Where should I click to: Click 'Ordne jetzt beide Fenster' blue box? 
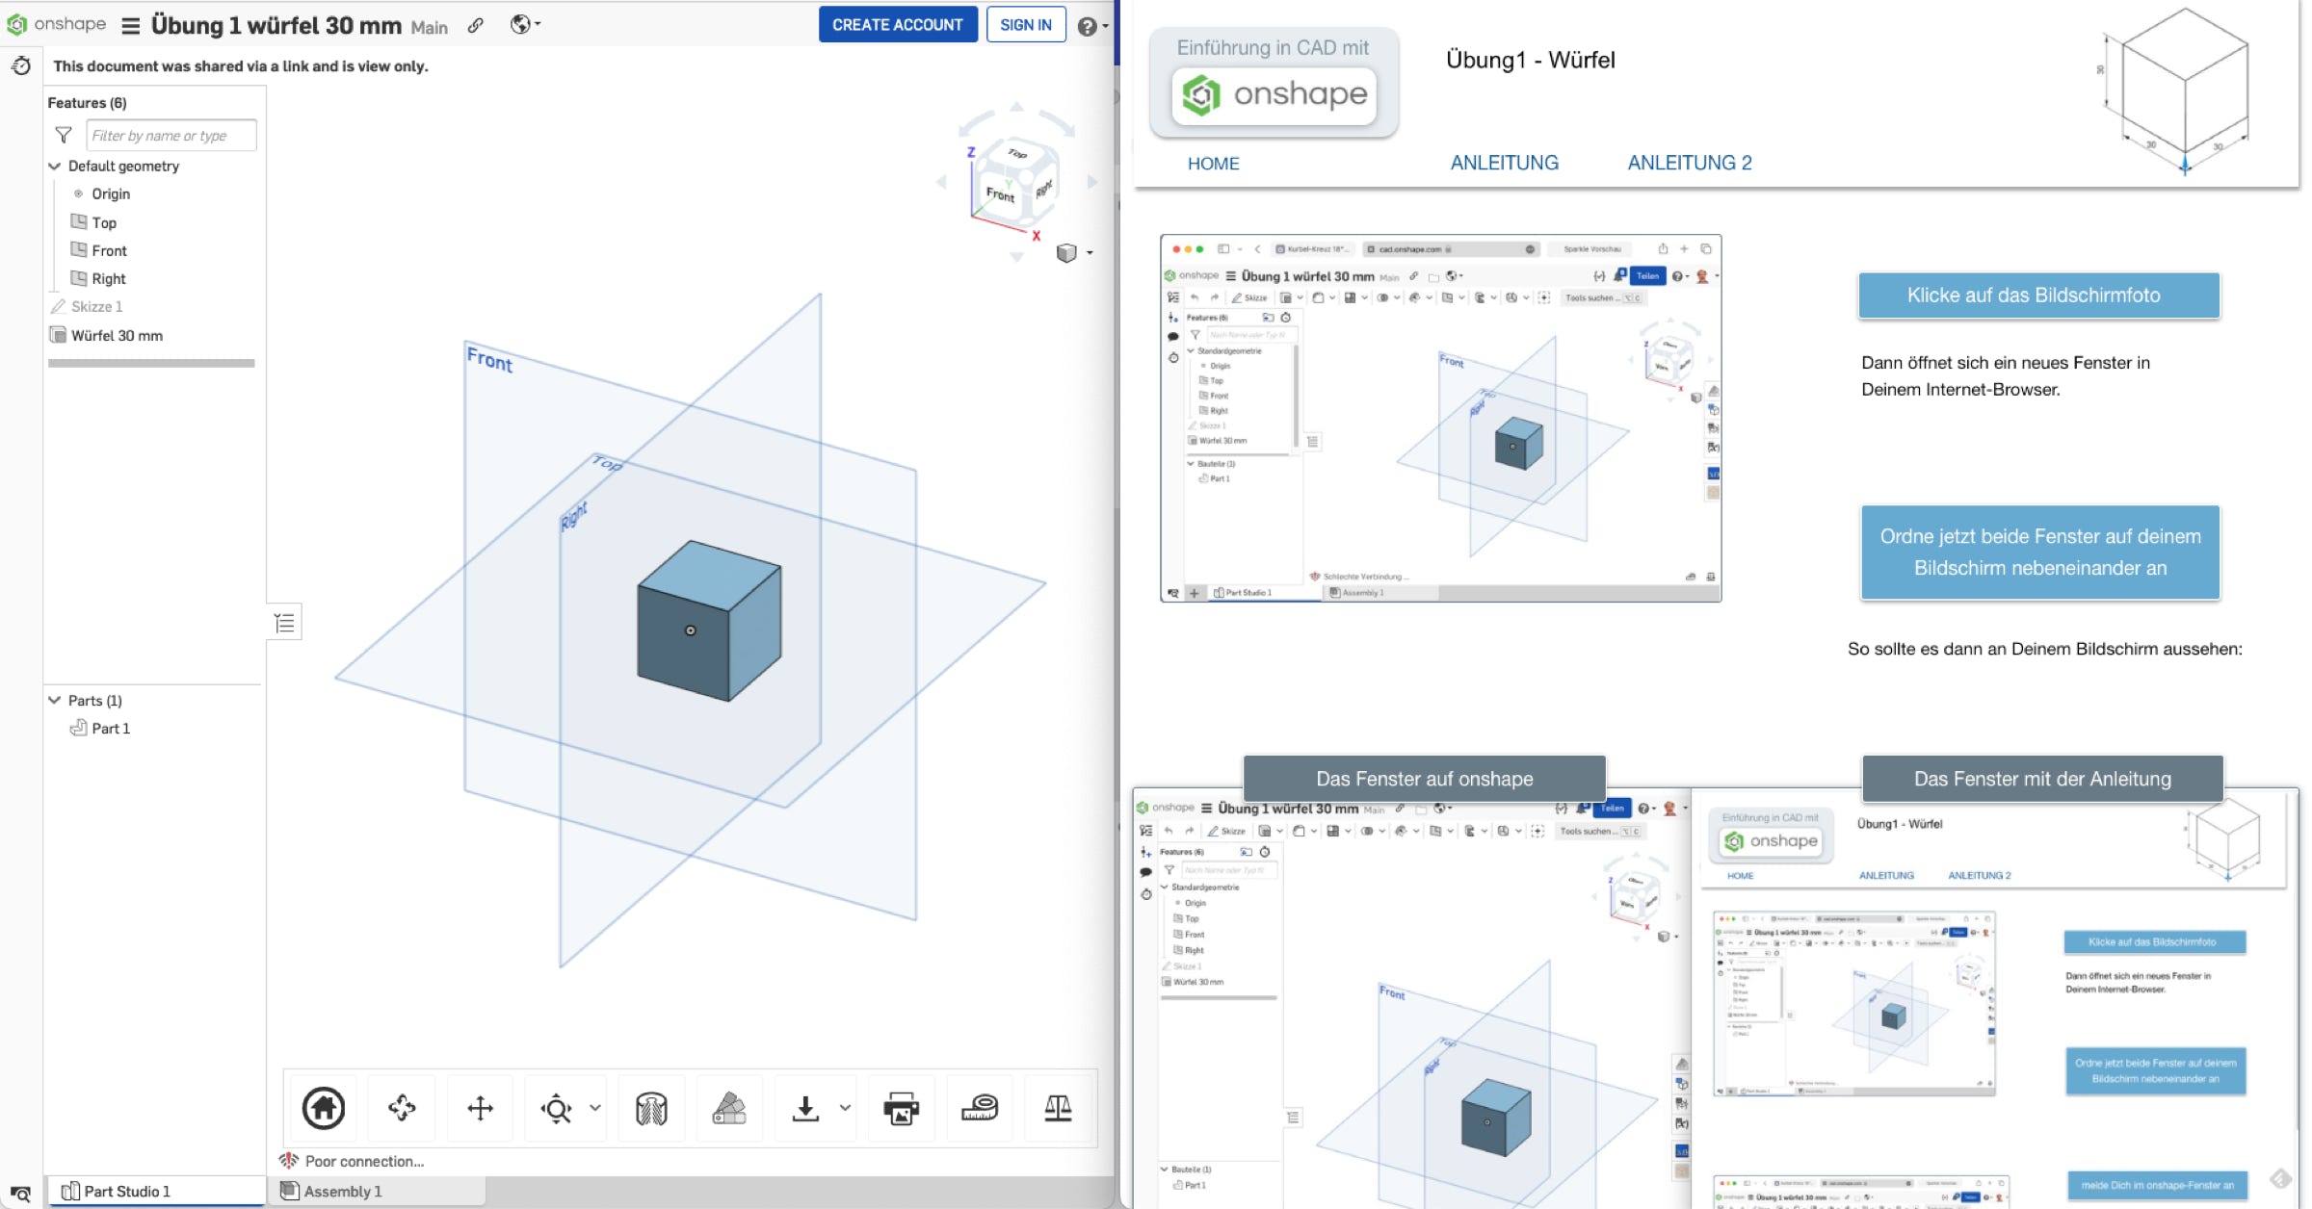click(x=2040, y=553)
